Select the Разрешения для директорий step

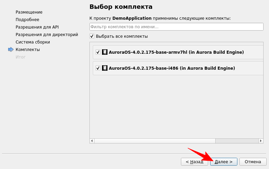47,34
